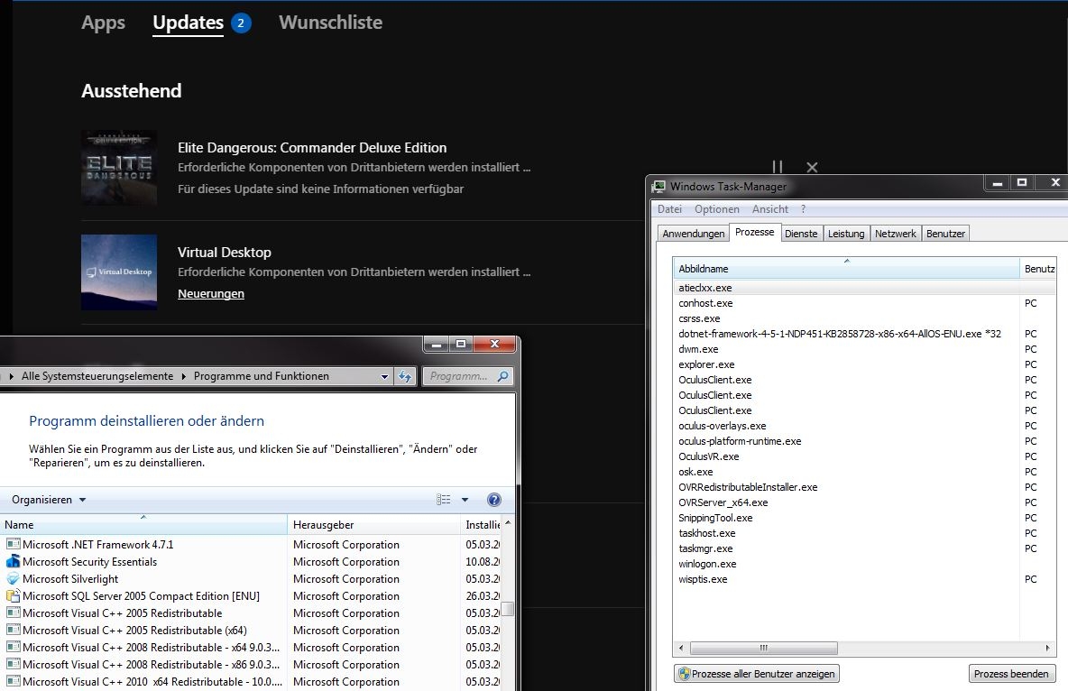Screen dimensions: 1068x691
Task: Open the Wunschliste tab
Action: pos(330,23)
